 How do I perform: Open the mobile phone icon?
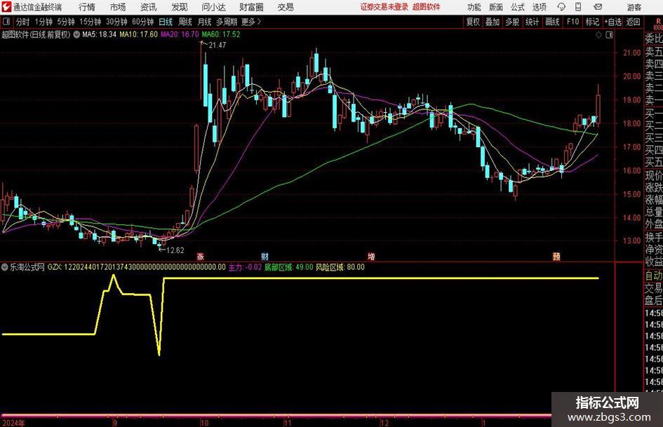(x=578, y=7)
